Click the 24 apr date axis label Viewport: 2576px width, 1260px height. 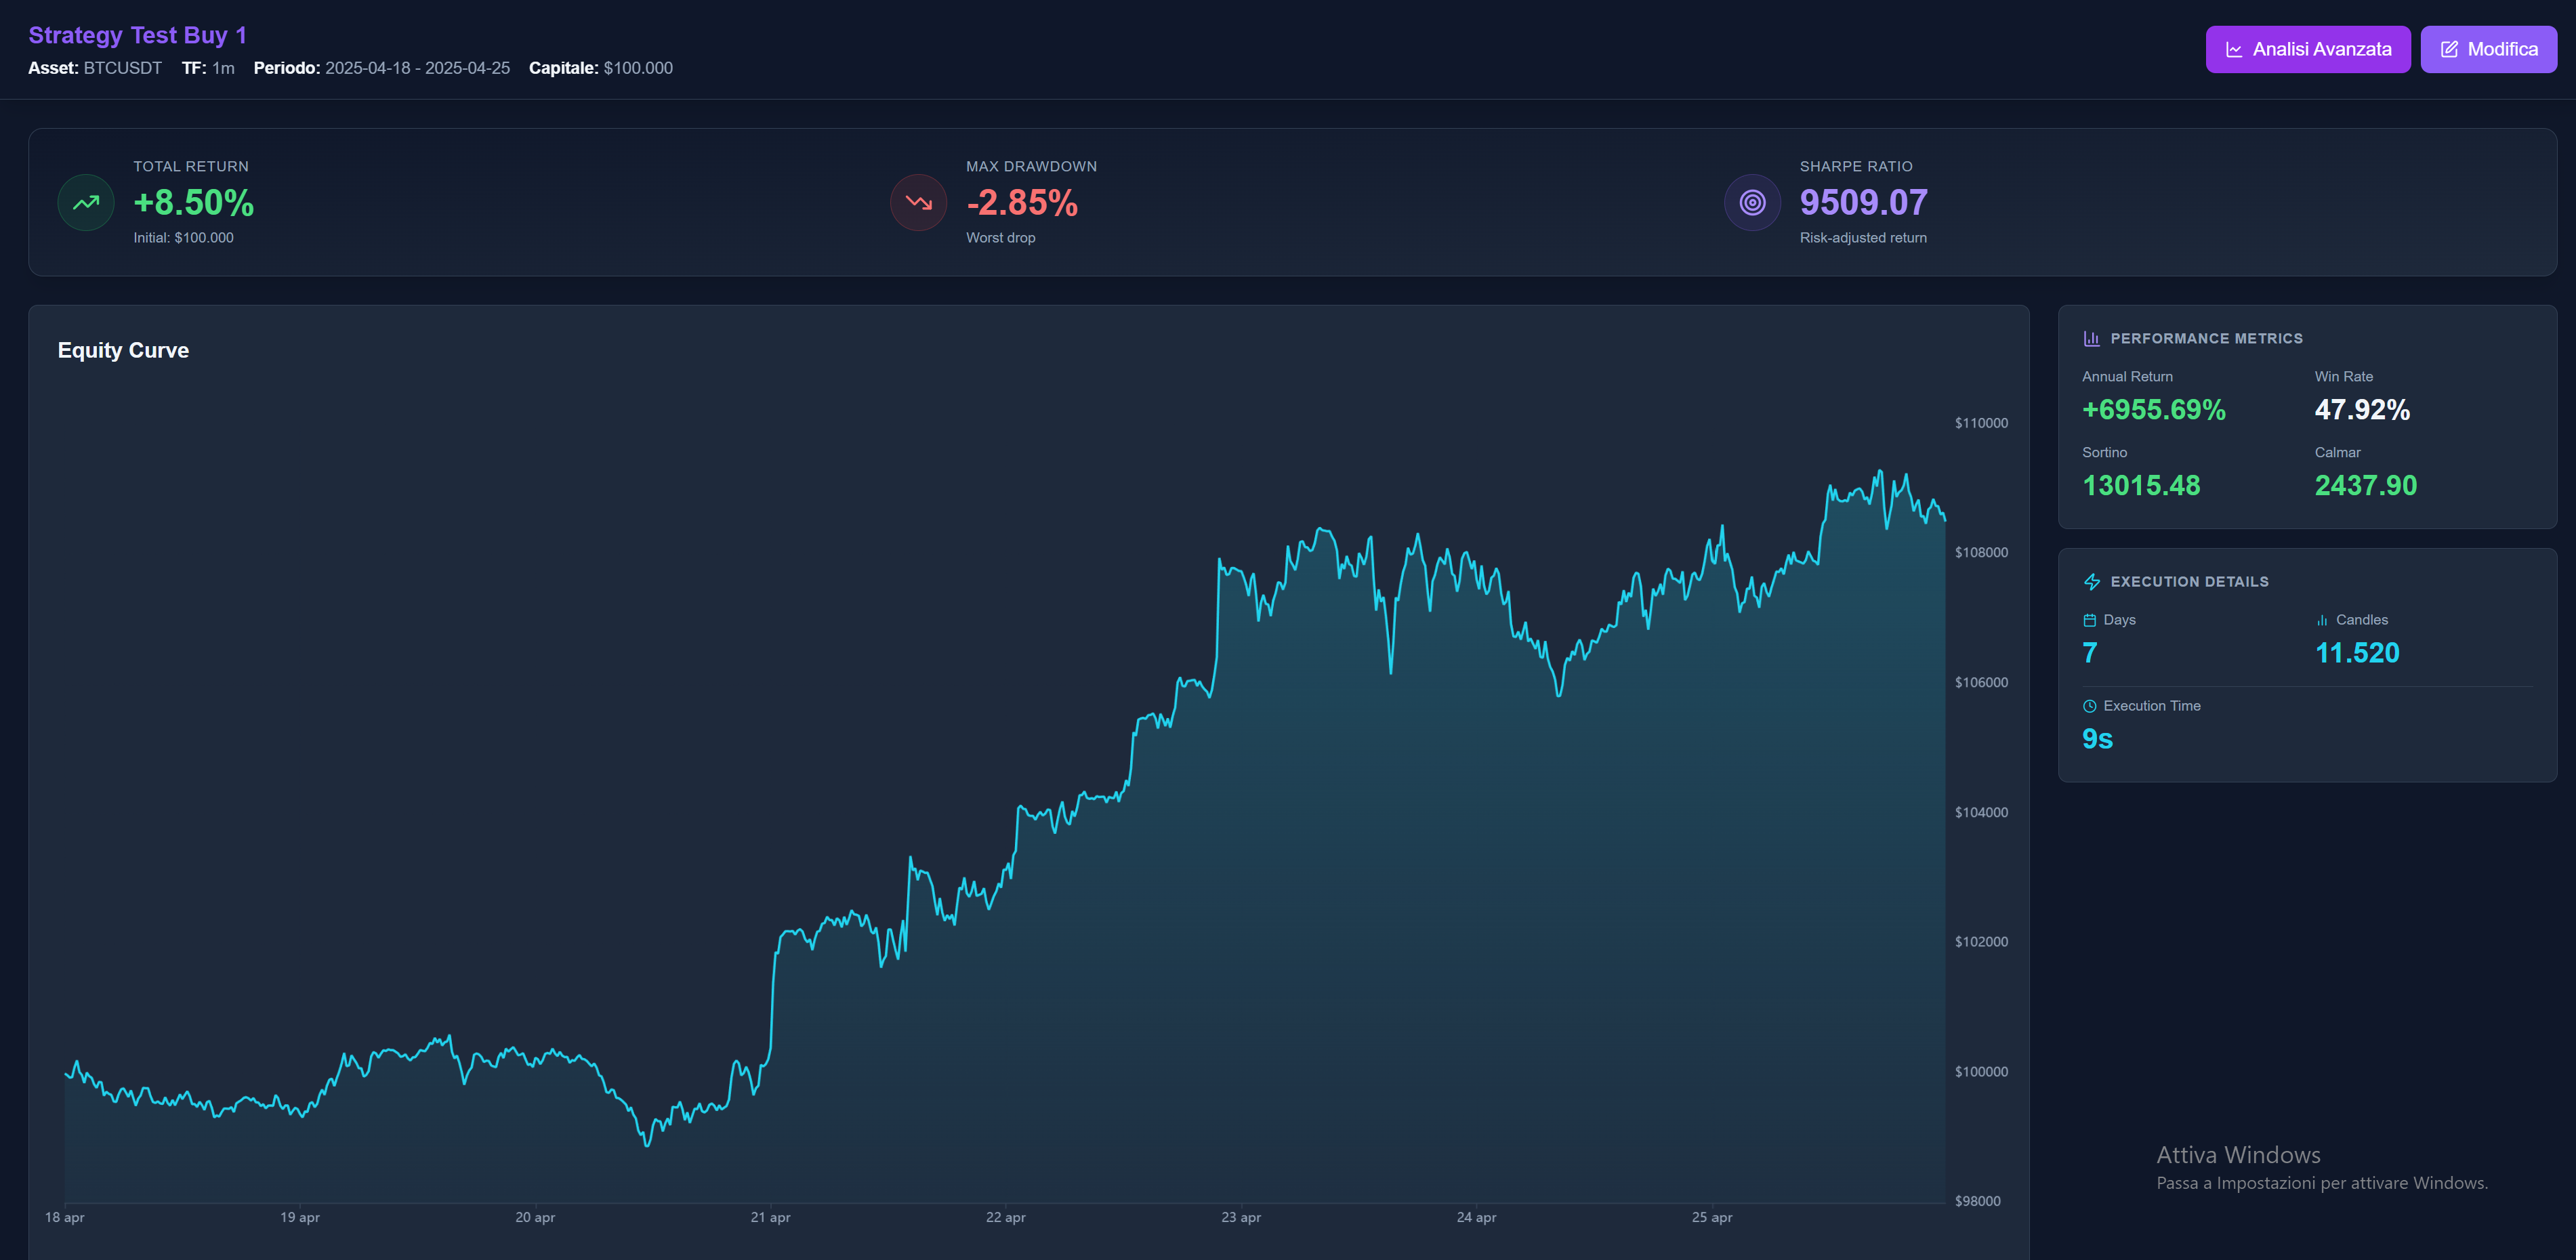pyautogui.click(x=1476, y=1217)
